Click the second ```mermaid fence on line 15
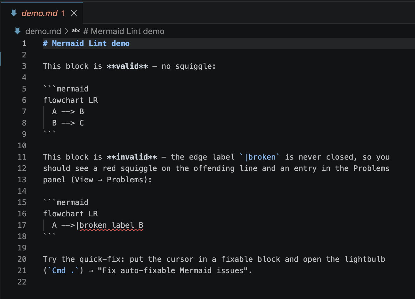Screen dimensions: 415x299 pyautogui.click(x=66, y=202)
